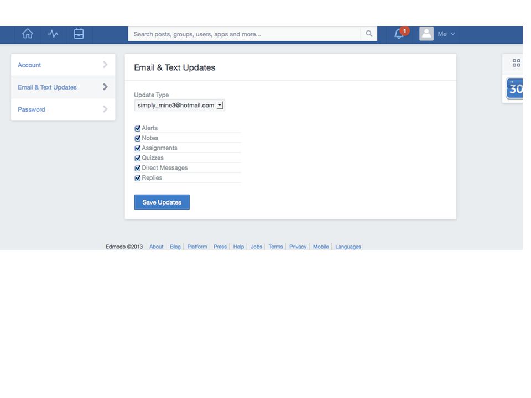
Task: Uncheck the Notes checkbox
Action: tap(138, 138)
